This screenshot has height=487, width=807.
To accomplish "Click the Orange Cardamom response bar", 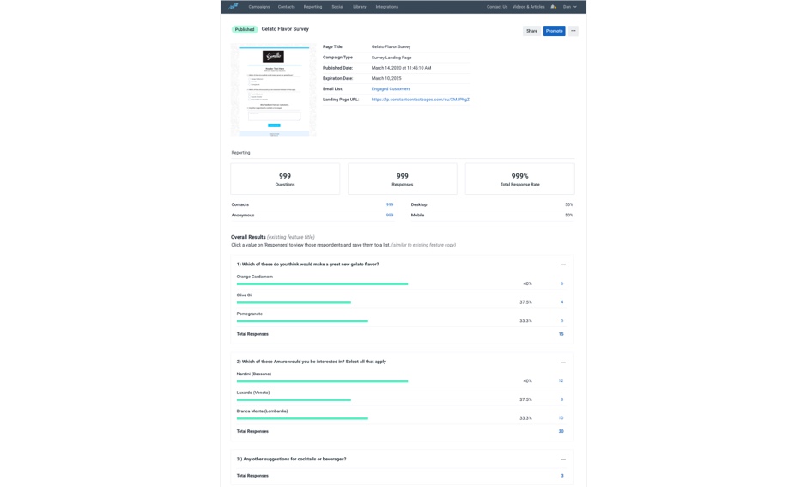I will point(322,283).
